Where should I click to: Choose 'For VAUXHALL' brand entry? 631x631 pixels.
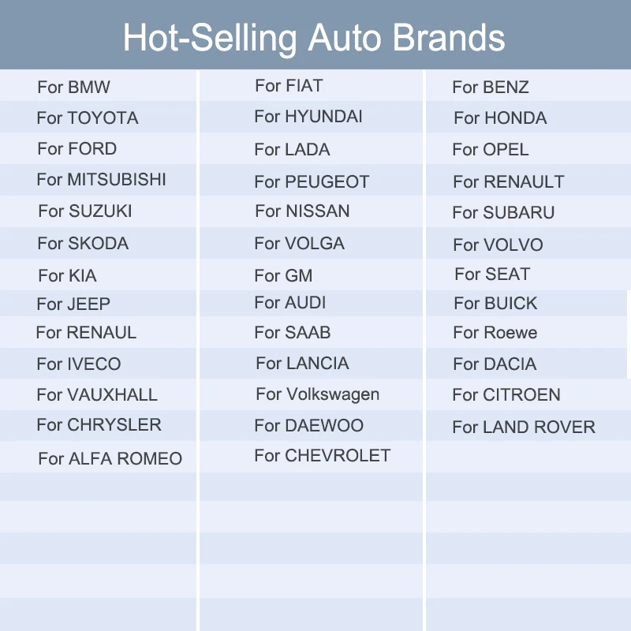[x=97, y=394]
